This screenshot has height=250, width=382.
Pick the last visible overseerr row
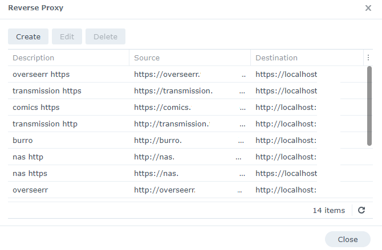click(x=30, y=190)
